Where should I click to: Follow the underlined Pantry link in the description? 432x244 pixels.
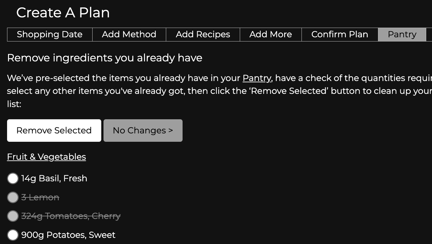257,78
